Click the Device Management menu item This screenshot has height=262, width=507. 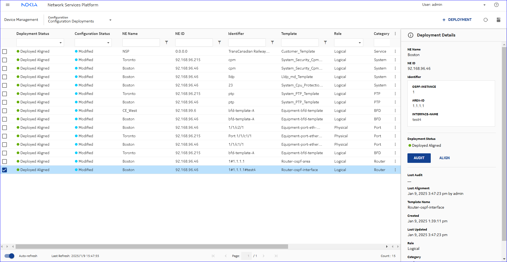[x=21, y=20]
